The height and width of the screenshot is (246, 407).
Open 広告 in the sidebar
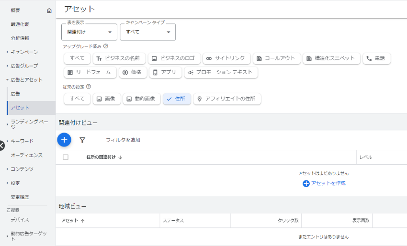point(15,94)
